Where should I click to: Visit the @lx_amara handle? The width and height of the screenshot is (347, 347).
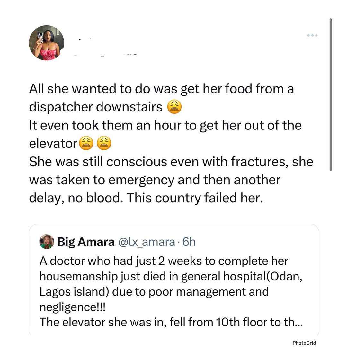[147, 242]
